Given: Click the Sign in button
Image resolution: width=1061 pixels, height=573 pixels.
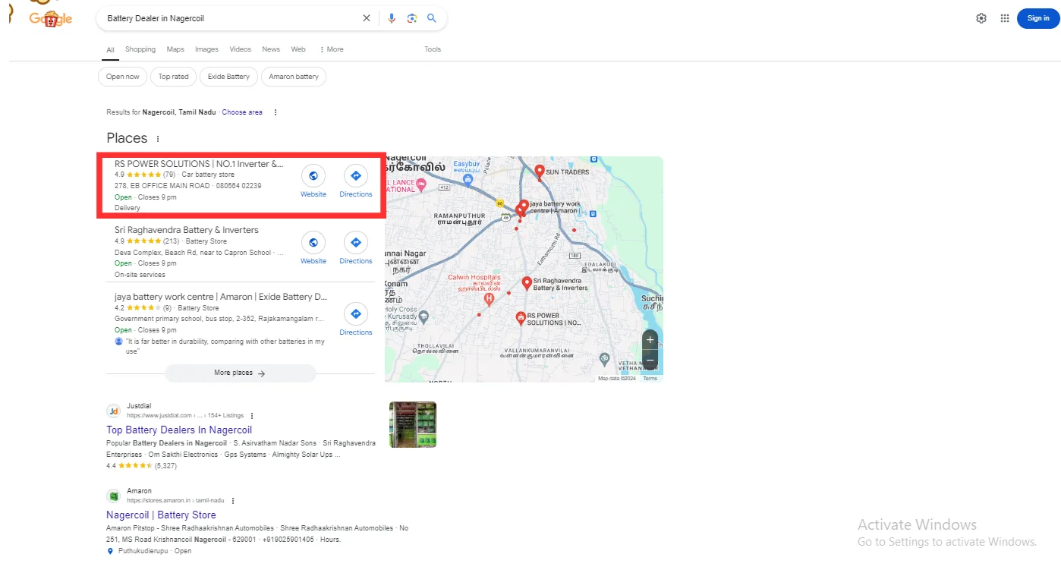Looking at the screenshot, I should (1037, 18).
